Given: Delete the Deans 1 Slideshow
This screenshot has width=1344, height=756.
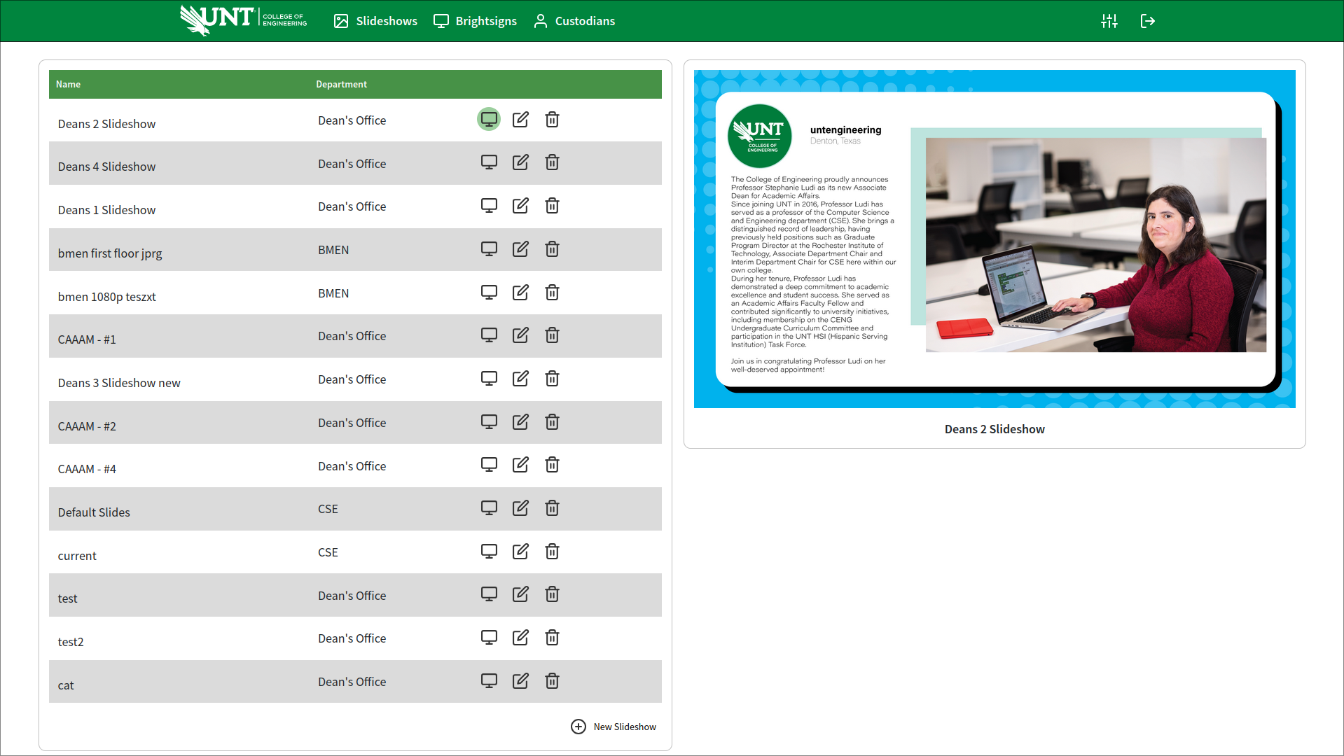Looking at the screenshot, I should pos(552,206).
